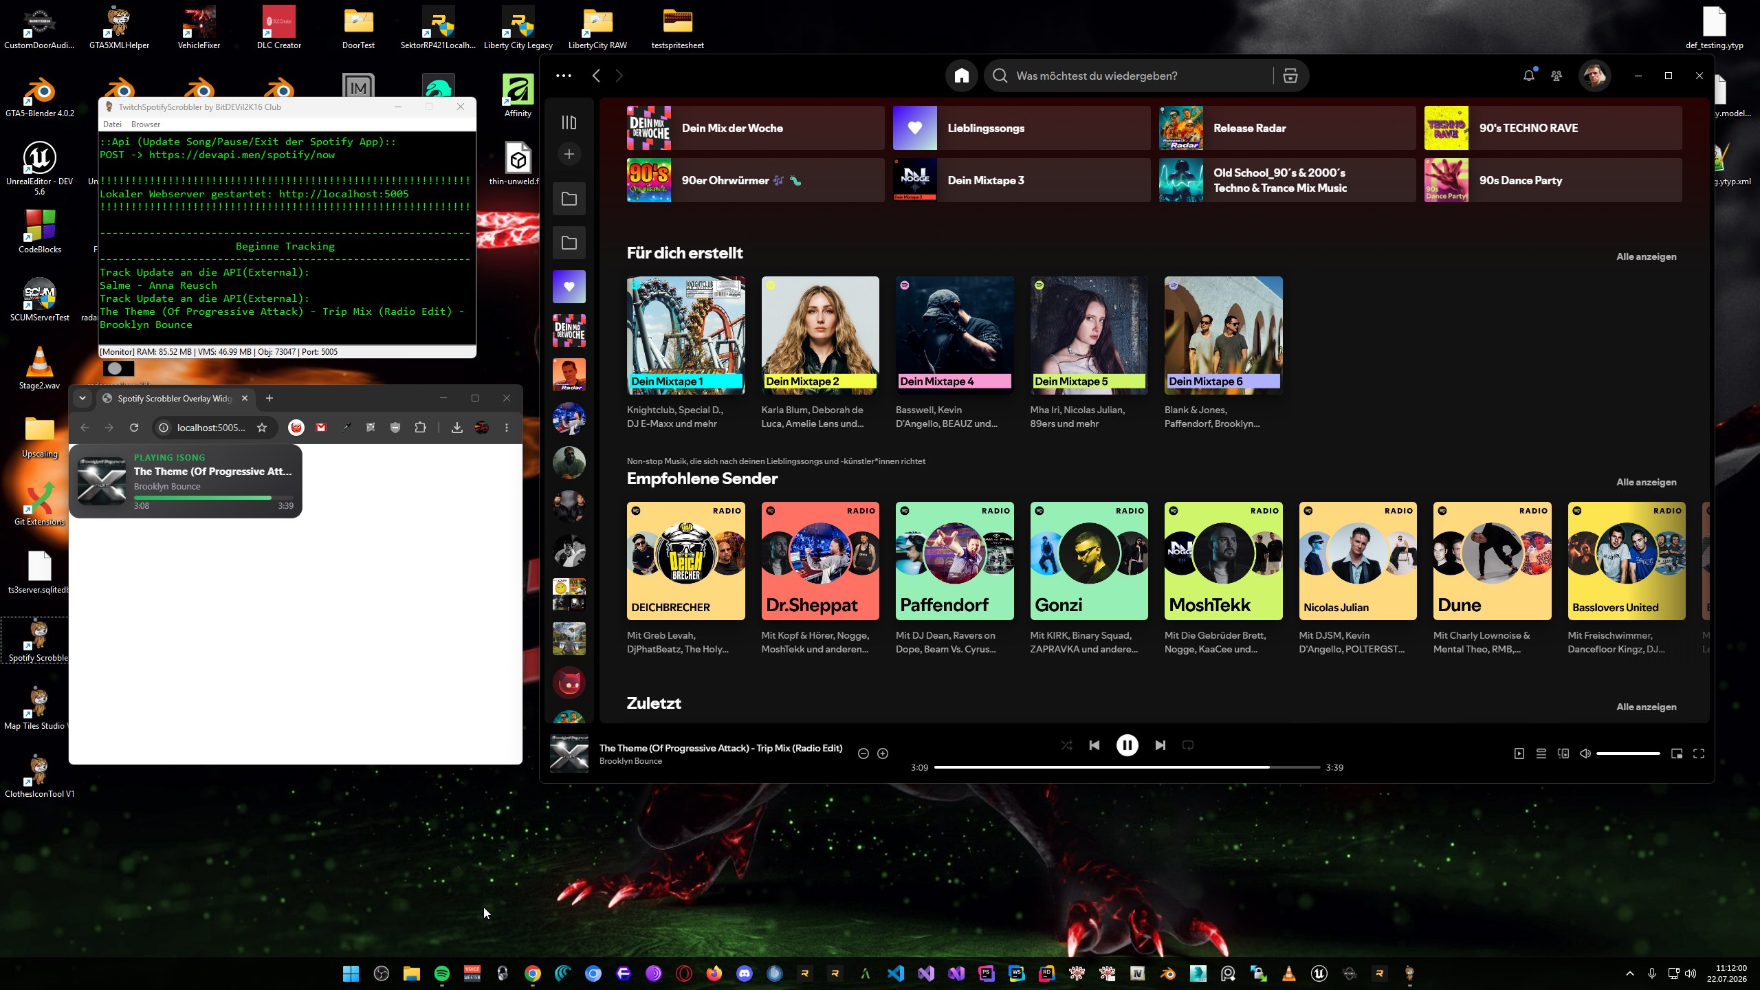Click browser address bar localhost:5005
The height and width of the screenshot is (990, 1760).
[x=210, y=428]
